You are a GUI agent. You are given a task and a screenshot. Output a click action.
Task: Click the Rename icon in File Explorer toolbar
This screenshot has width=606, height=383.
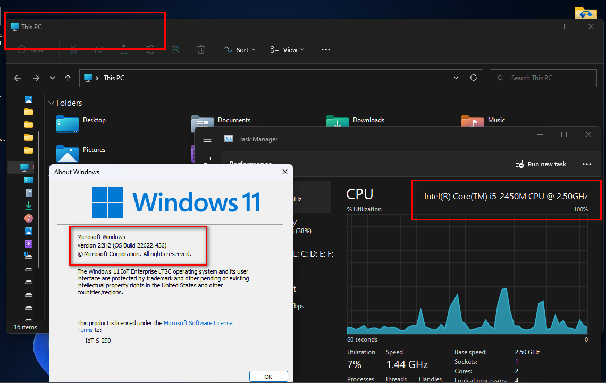(x=150, y=49)
